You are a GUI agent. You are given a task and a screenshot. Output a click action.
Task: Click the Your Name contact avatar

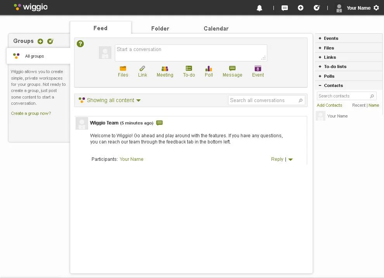[320, 116]
